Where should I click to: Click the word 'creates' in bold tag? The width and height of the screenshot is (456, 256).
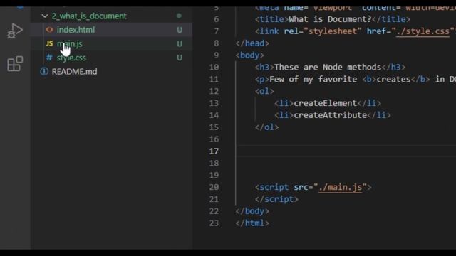click(x=393, y=79)
